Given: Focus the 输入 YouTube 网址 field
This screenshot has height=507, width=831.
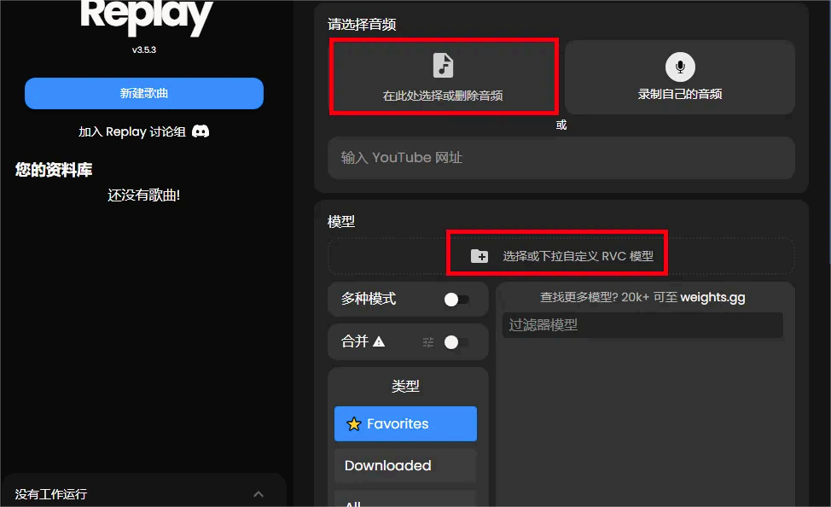Looking at the screenshot, I should click(561, 158).
